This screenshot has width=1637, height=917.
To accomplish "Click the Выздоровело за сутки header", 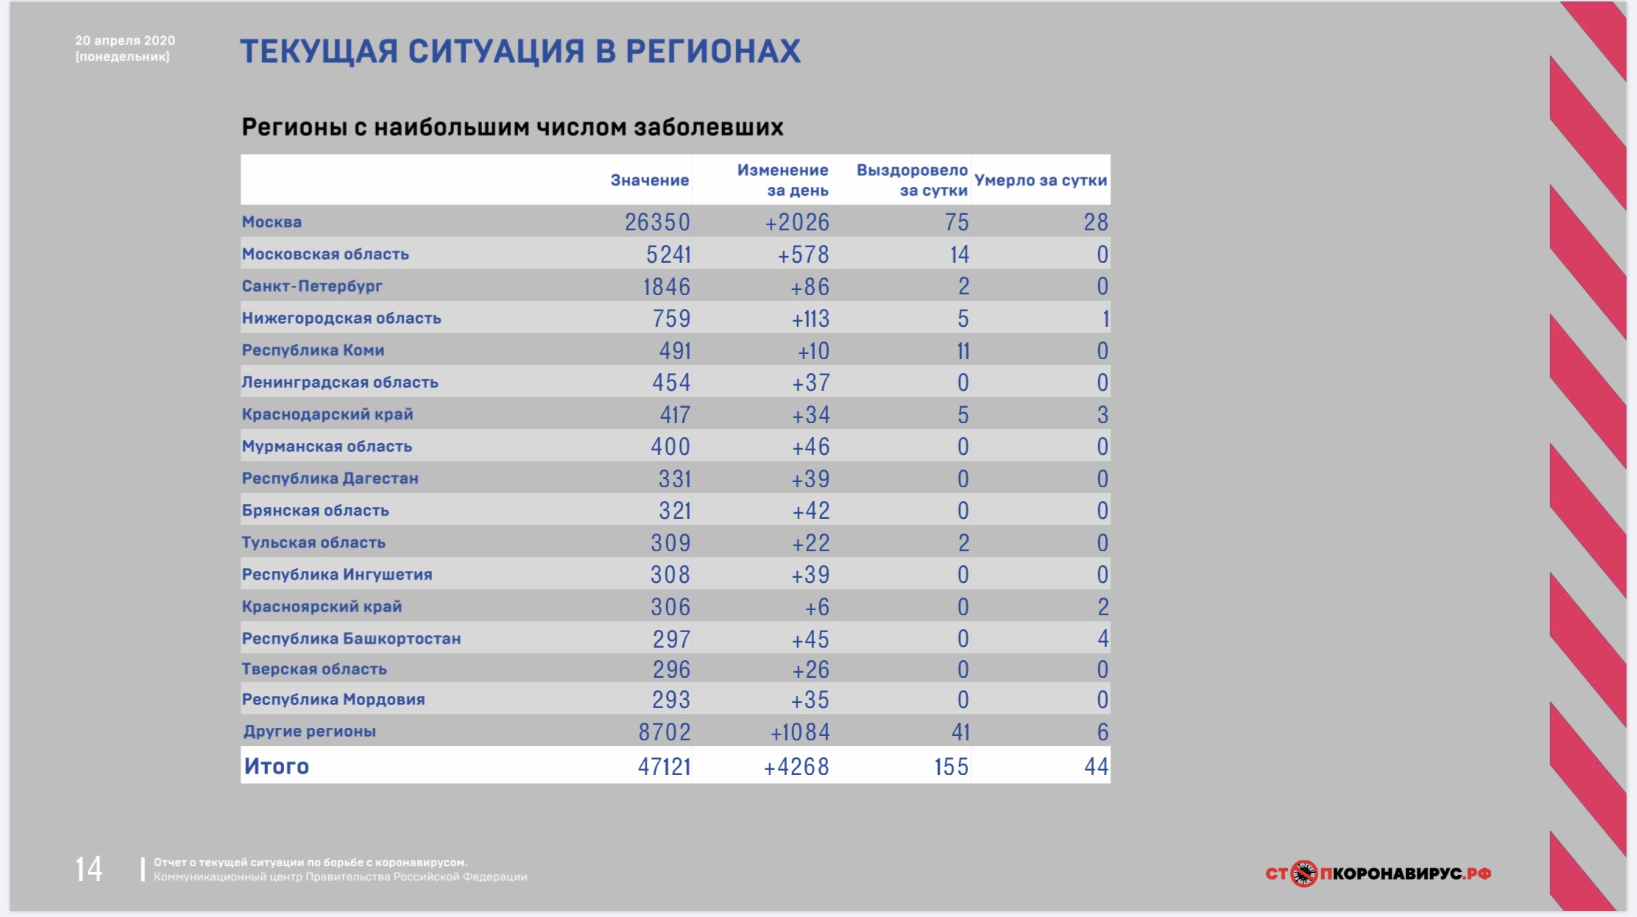I will pyautogui.click(x=912, y=180).
